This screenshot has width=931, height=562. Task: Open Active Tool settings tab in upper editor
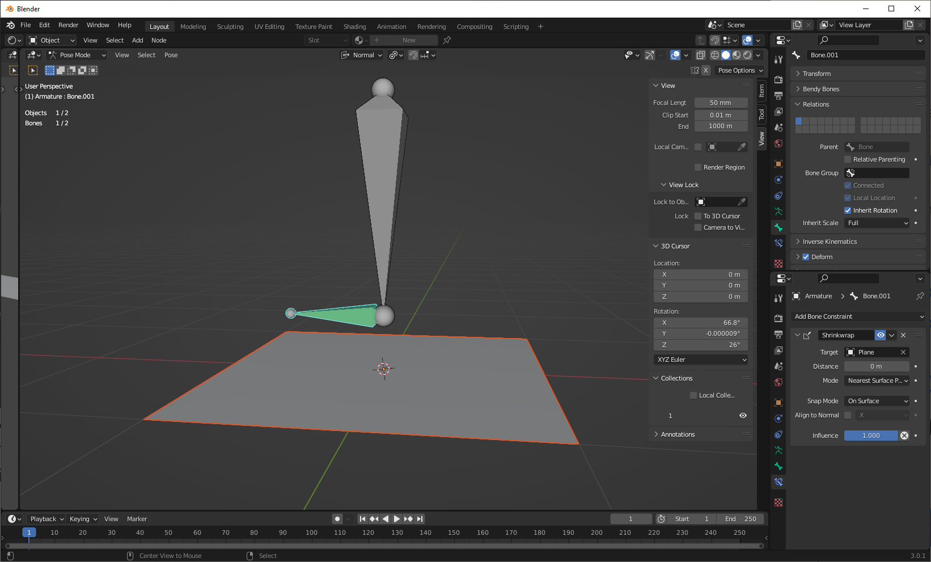(778, 59)
